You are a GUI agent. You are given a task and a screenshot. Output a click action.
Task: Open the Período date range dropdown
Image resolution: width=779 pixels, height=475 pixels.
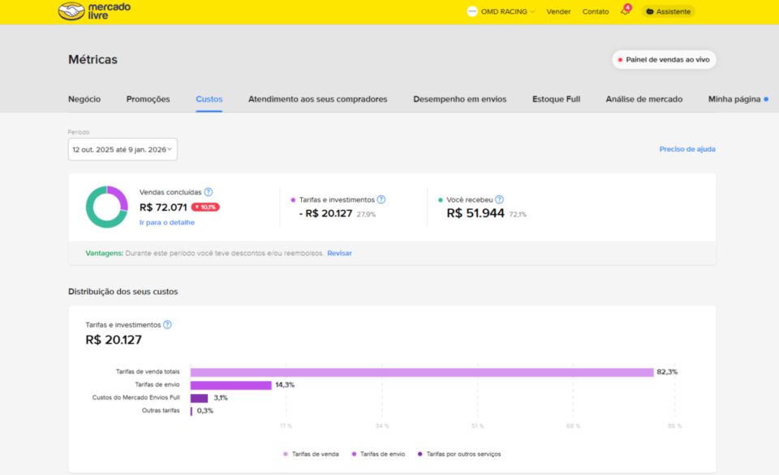[x=123, y=149]
